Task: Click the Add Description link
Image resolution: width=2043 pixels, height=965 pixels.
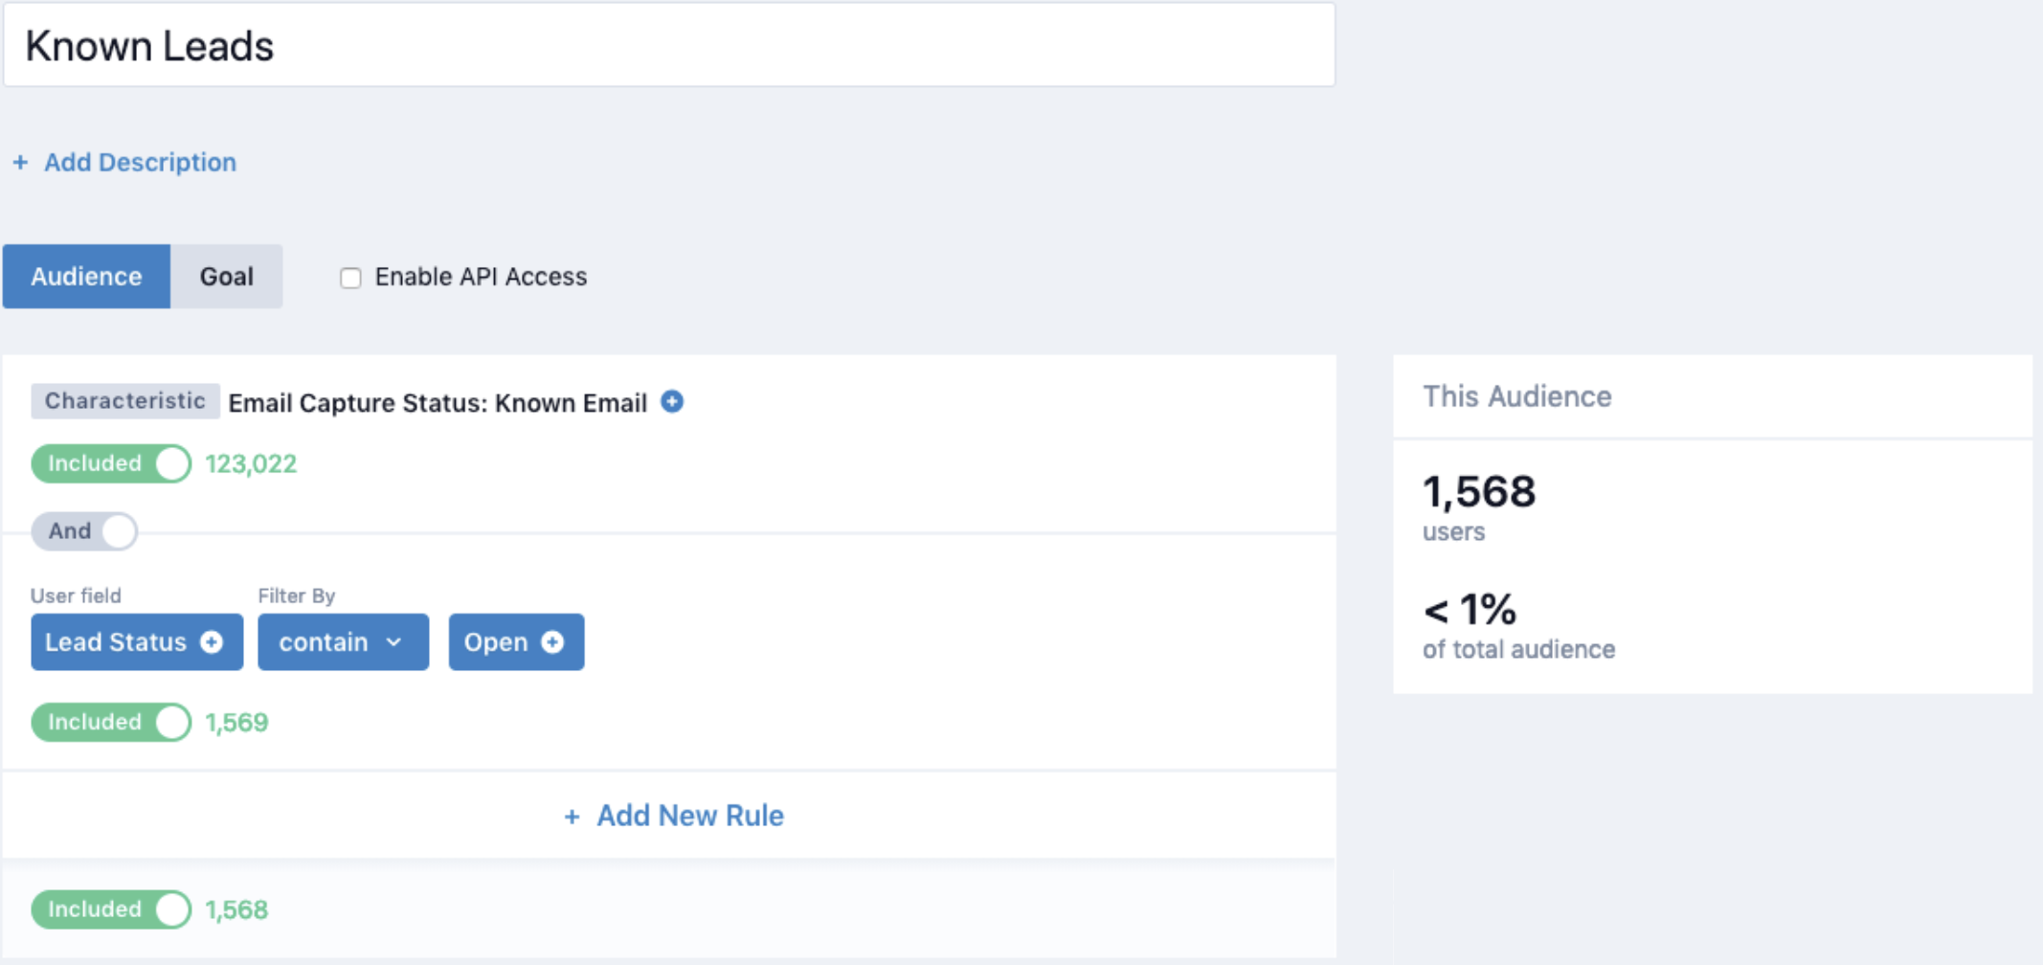Action: [140, 163]
